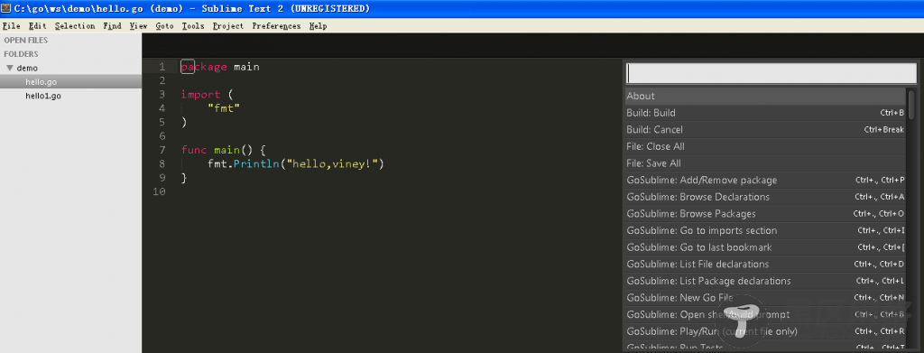Click the word package in code

(x=204, y=67)
